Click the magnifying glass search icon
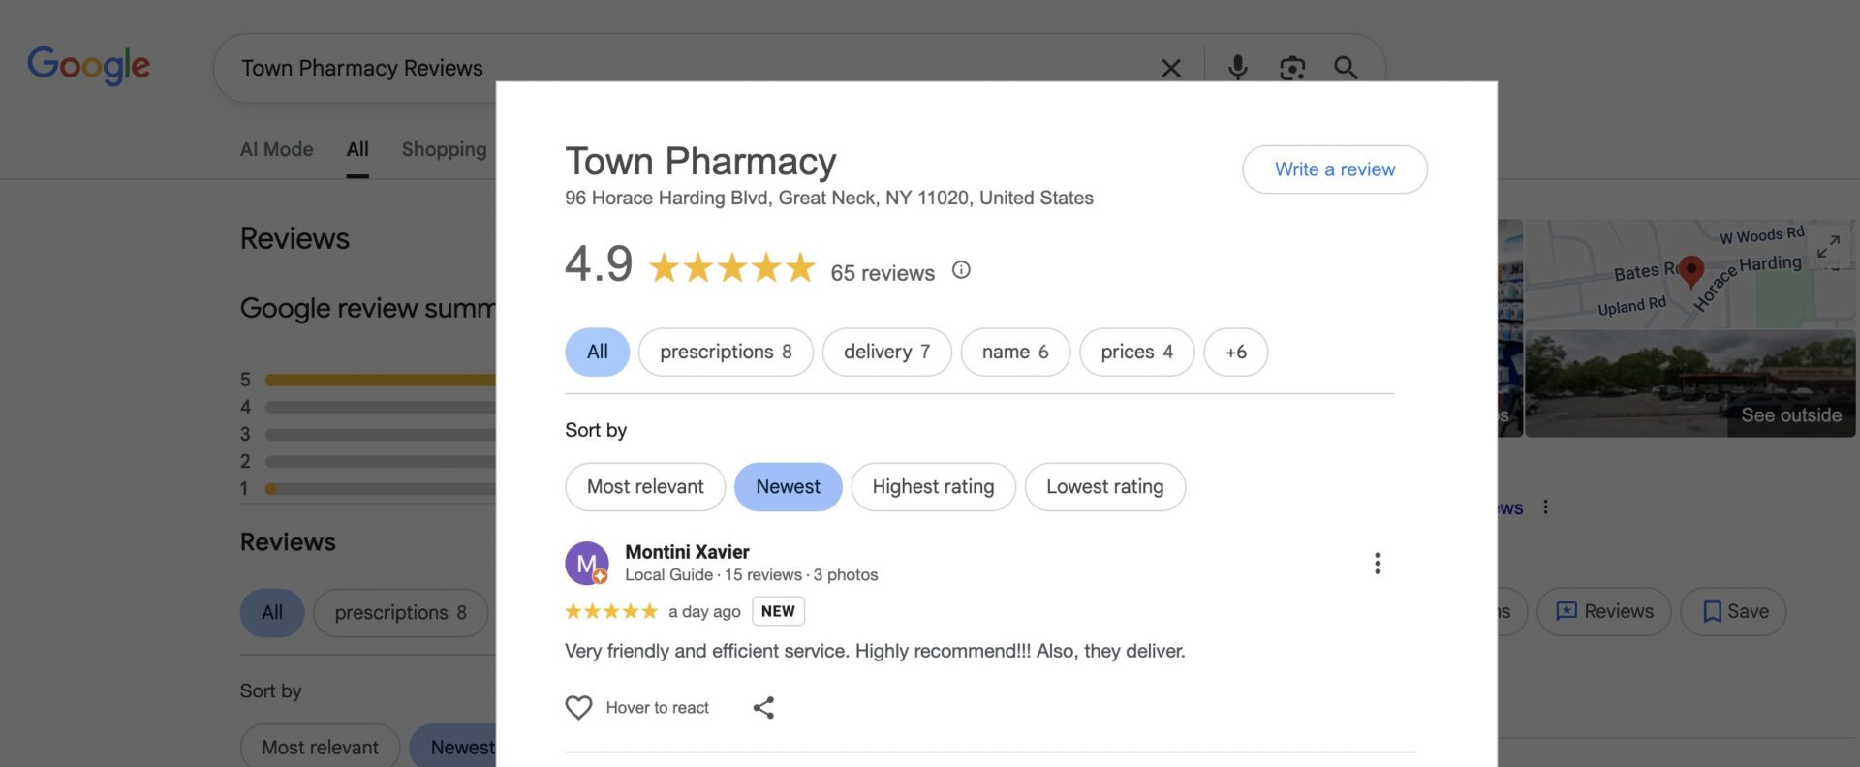 point(1345,67)
